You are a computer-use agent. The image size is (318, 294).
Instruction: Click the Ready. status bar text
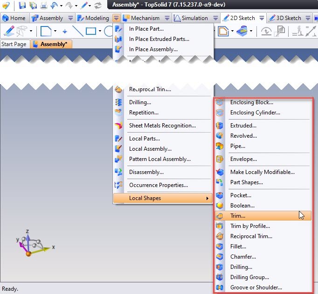pos(10,289)
